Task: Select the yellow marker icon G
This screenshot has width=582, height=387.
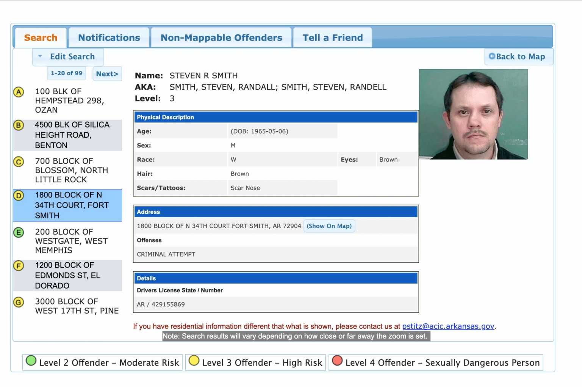Action: coord(19,302)
